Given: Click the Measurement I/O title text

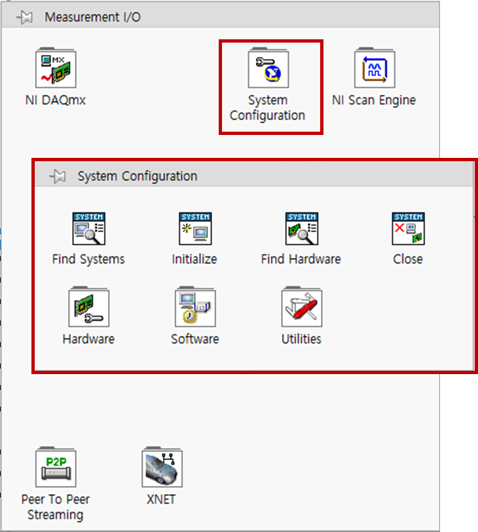Looking at the screenshot, I should 92,17.
